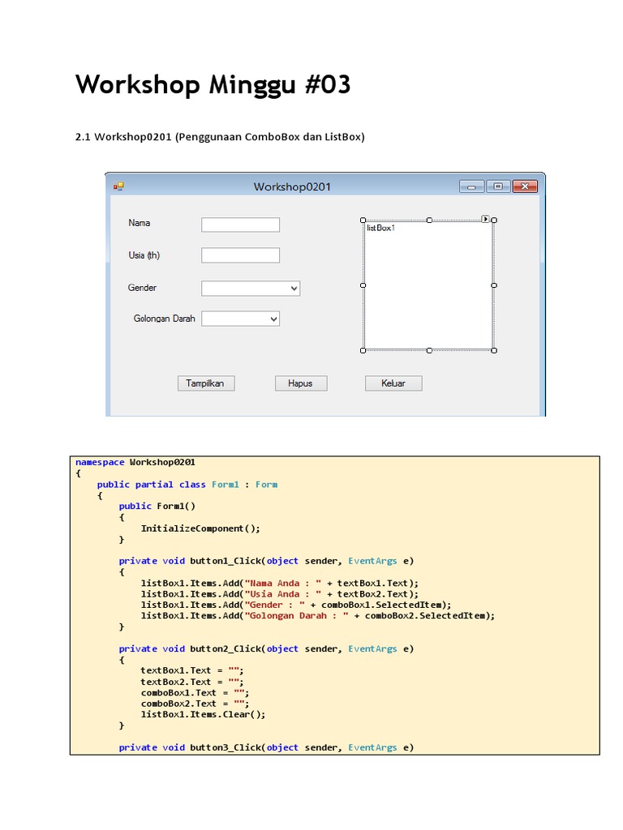Click the Workshop Minggu #03 heading

213,84
